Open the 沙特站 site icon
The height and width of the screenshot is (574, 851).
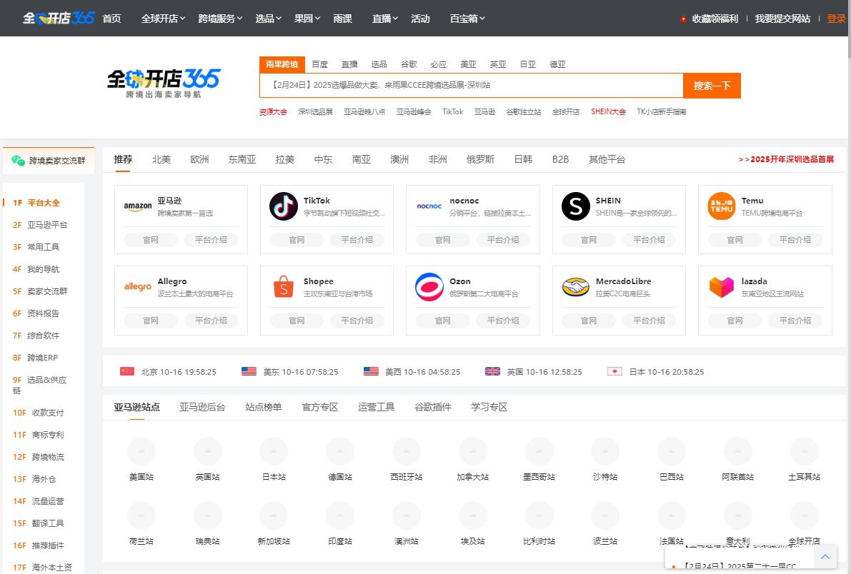click(605, 450)
